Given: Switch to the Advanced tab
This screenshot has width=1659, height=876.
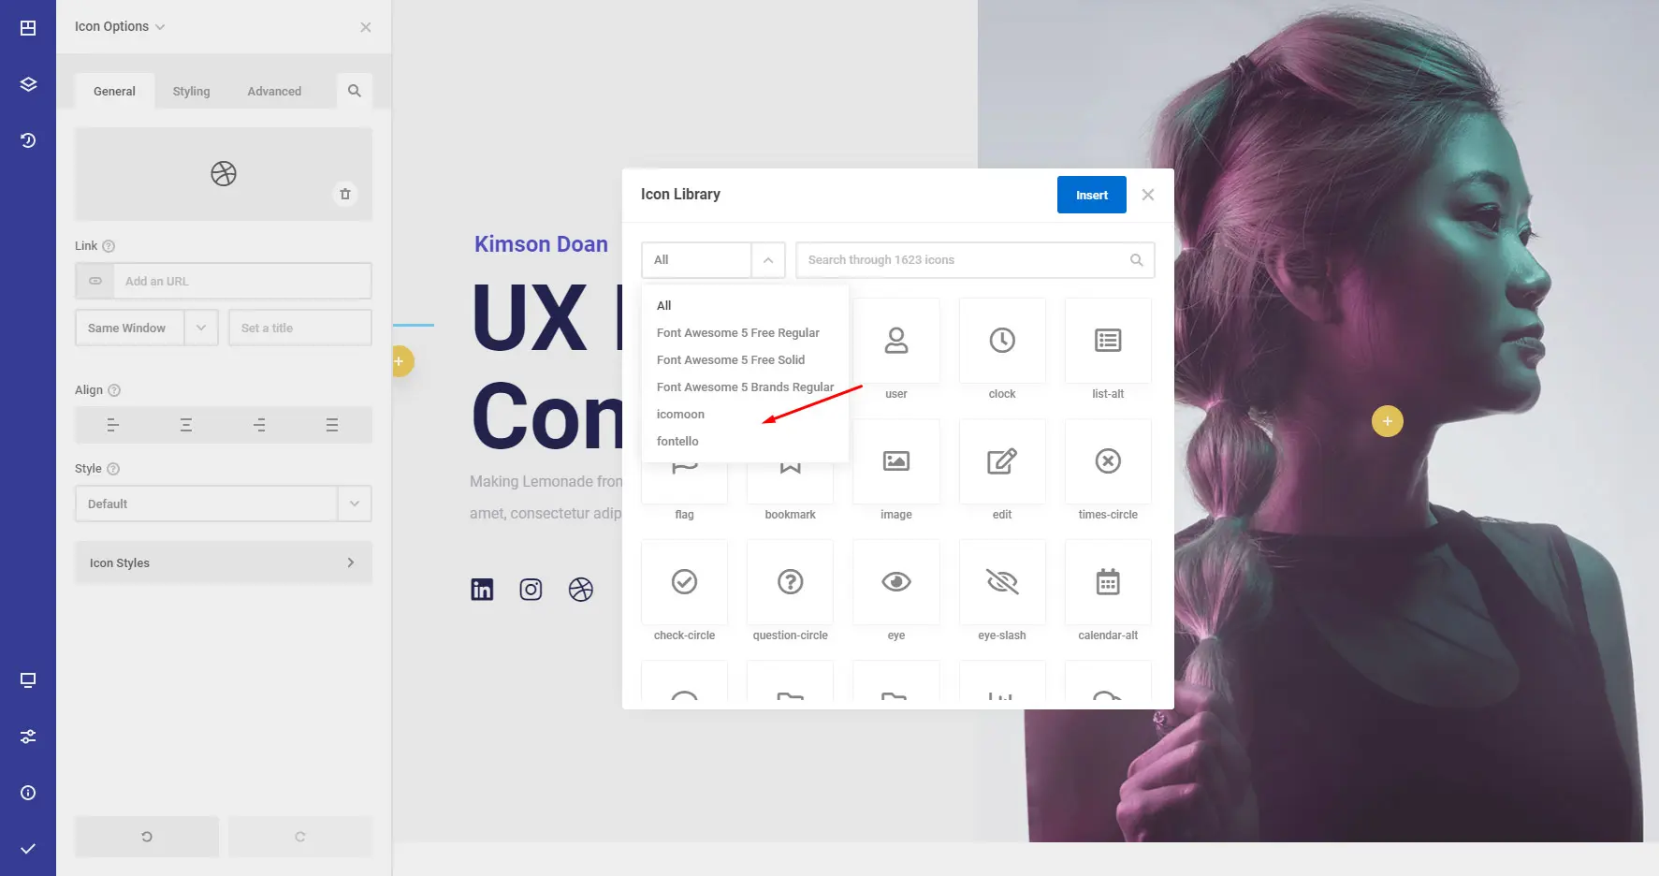Looking at the screenshot, I should click(274, 91).
